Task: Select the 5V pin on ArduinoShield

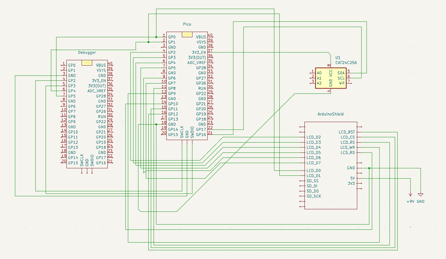Action: (x=353, y=178)
